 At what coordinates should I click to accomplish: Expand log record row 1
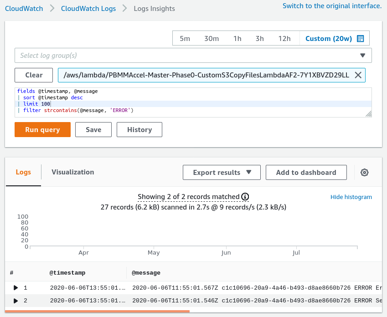16,288
